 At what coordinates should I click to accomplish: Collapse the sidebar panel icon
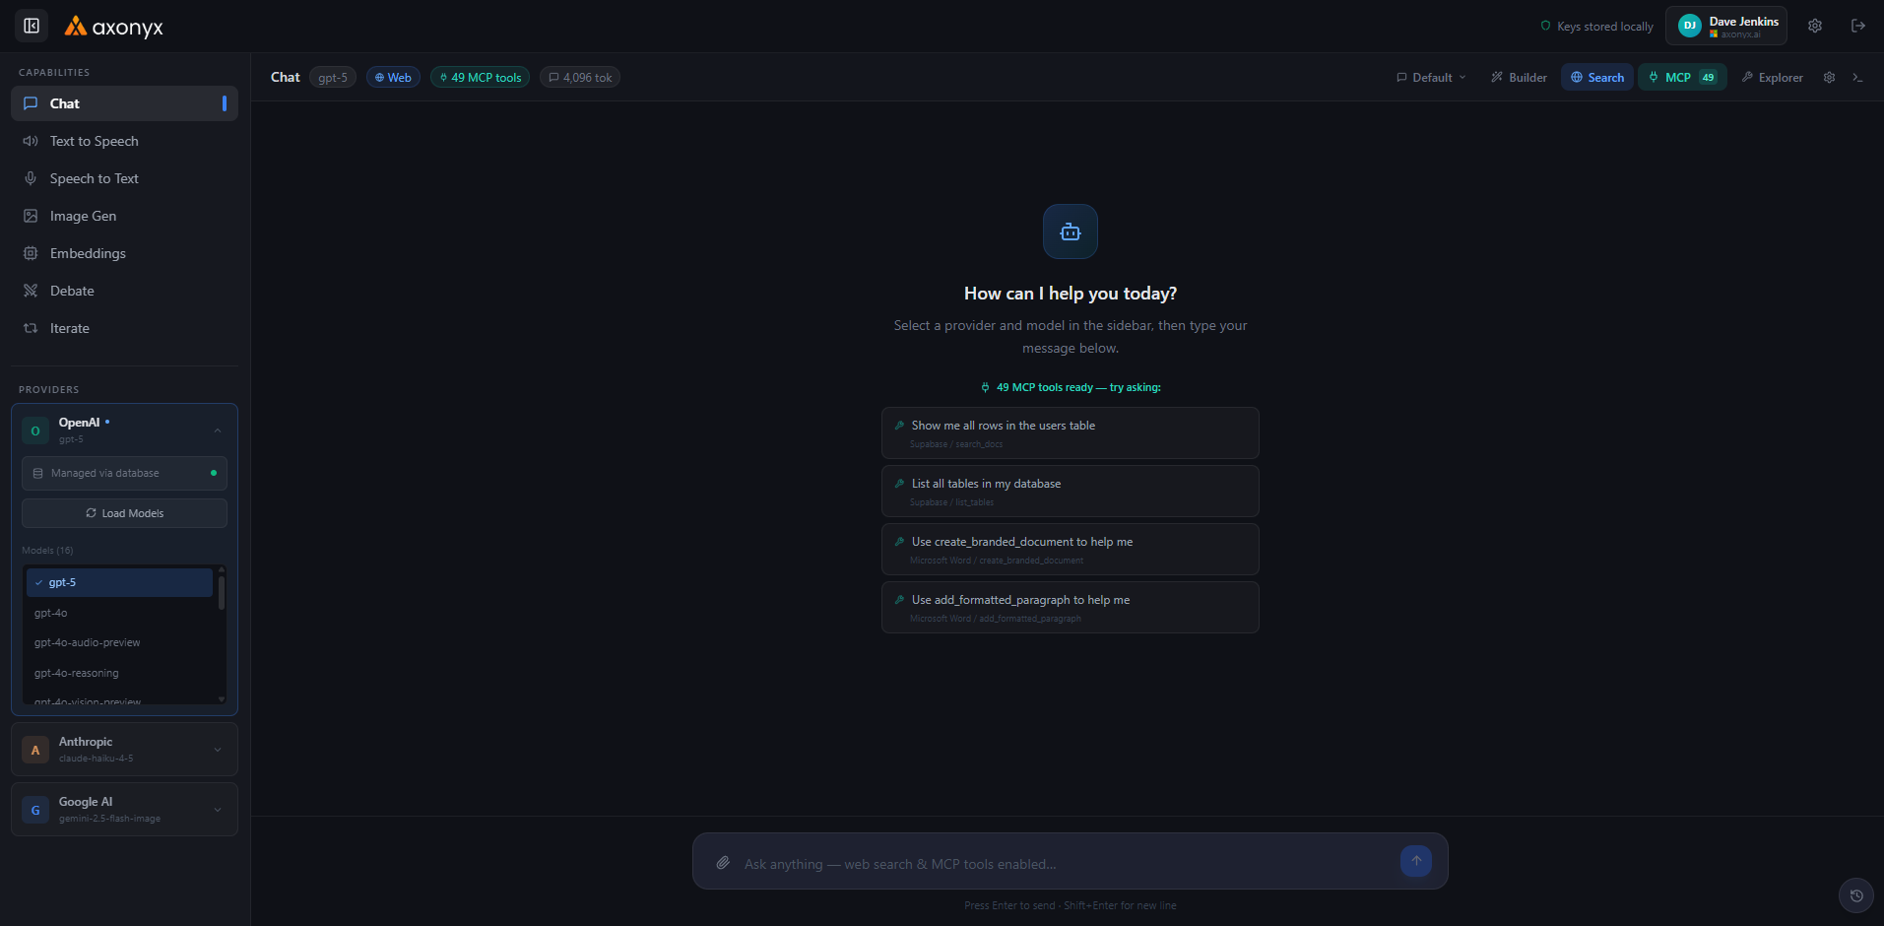click(32, 26)
